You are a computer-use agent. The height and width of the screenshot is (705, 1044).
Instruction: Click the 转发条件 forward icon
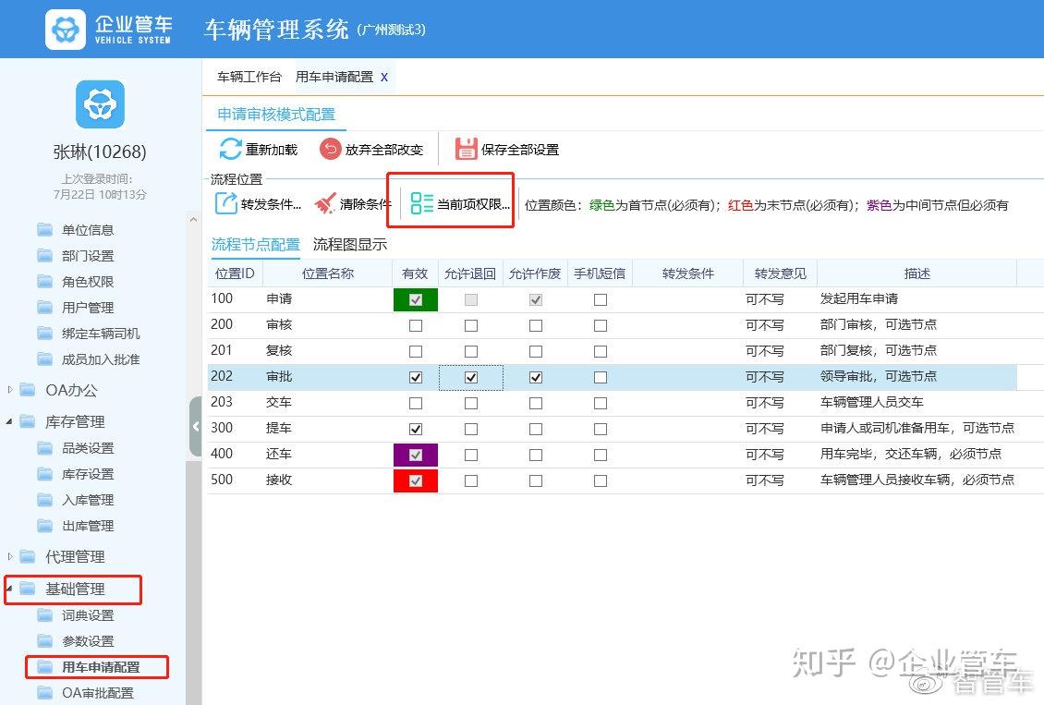click(x=225, y=203)
